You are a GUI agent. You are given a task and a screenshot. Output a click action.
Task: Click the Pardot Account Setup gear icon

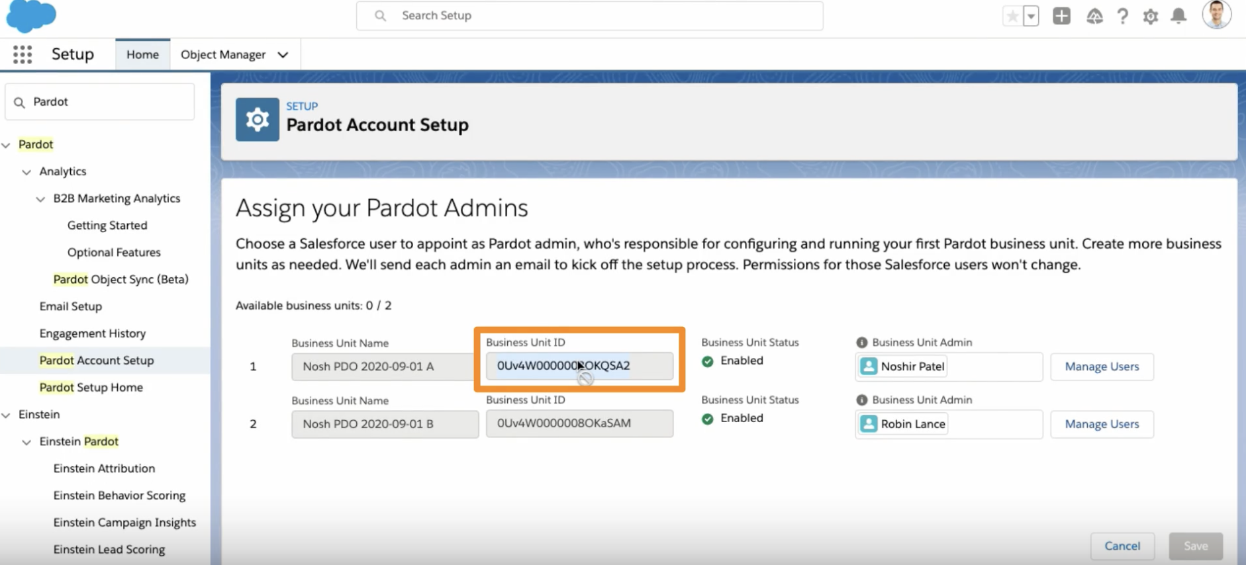(257, 119)
